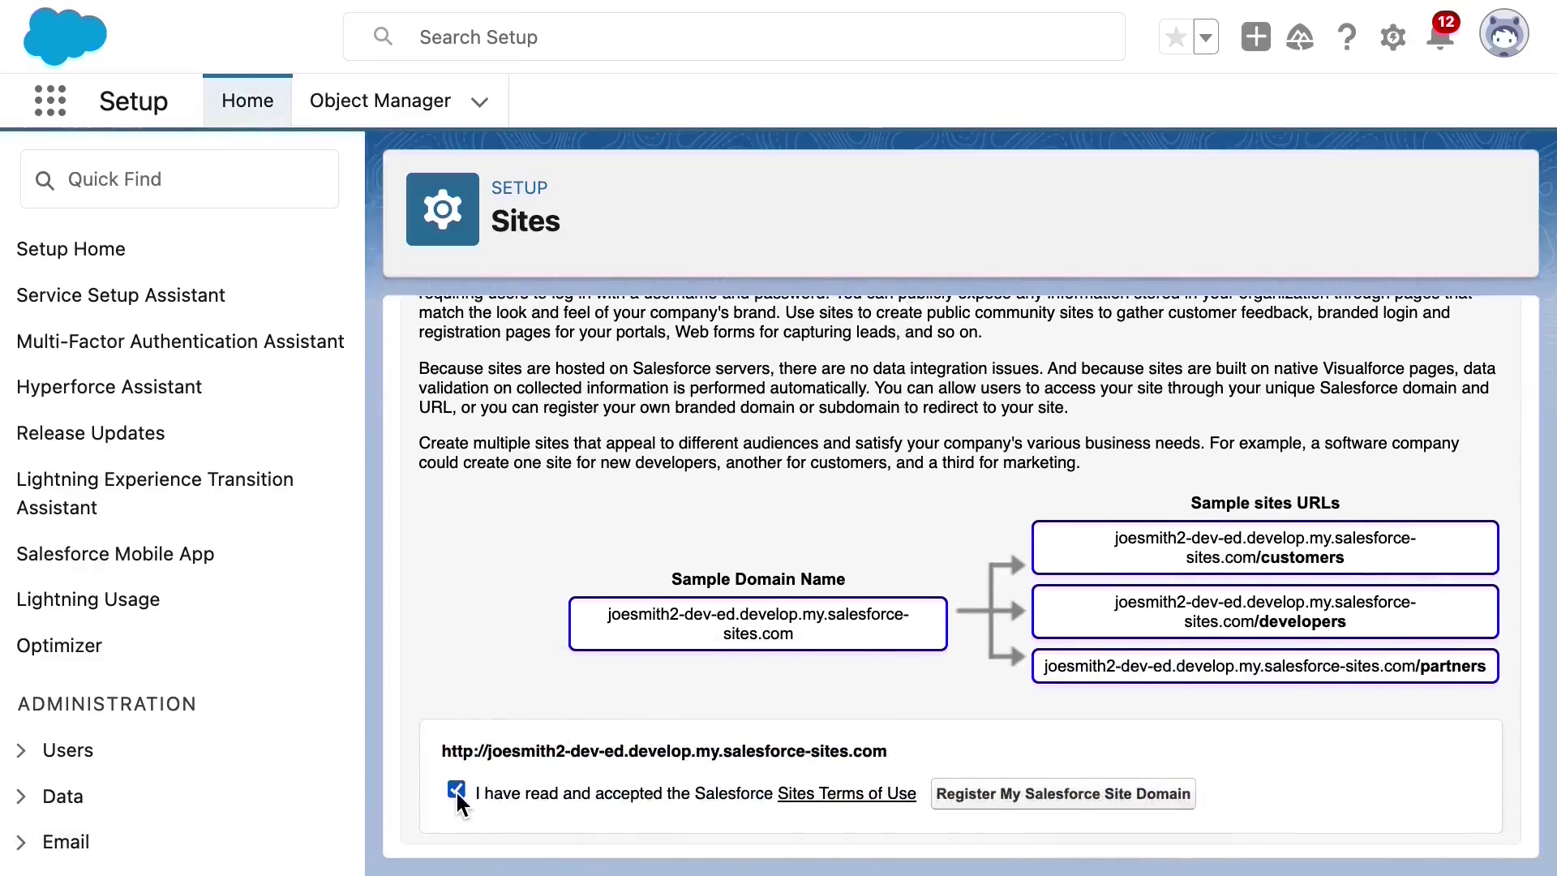Open Multi-Factor Authentication Assistant
Screen dimensions: 1557x876
(x=180, y=341)
